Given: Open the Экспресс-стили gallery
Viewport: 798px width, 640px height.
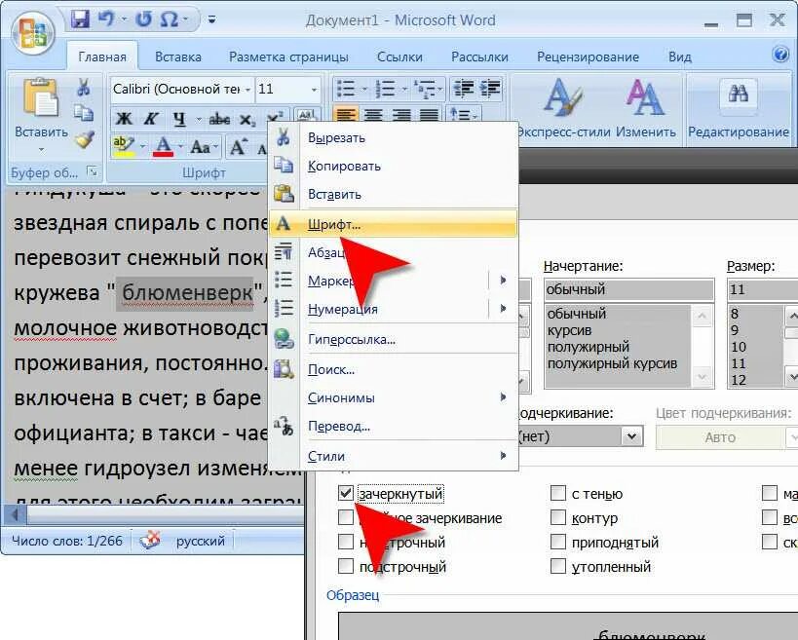Looking at the screenshot, I should (x=563, y=109).
